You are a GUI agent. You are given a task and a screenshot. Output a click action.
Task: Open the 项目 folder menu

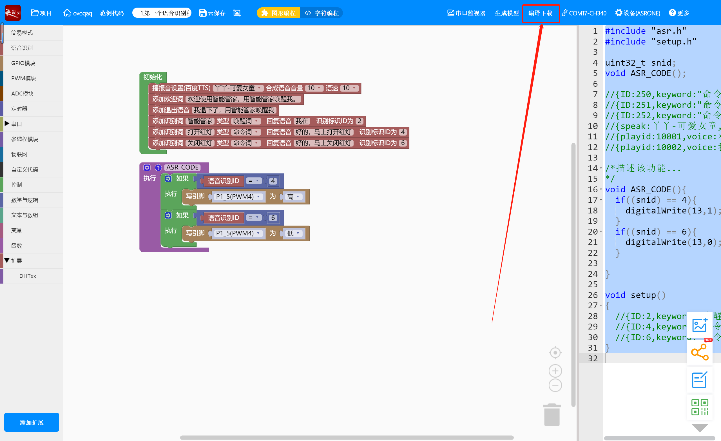[x=41, y=13]
